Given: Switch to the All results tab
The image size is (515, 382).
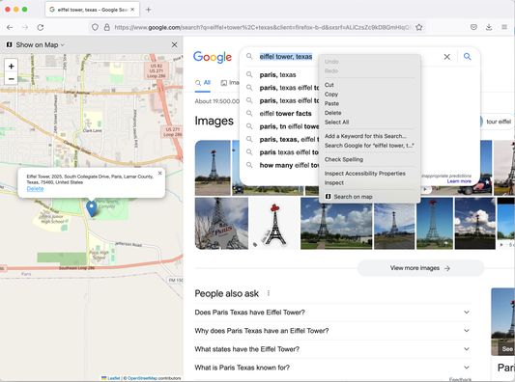Looking at the screenshot, I should click(203, 83).
